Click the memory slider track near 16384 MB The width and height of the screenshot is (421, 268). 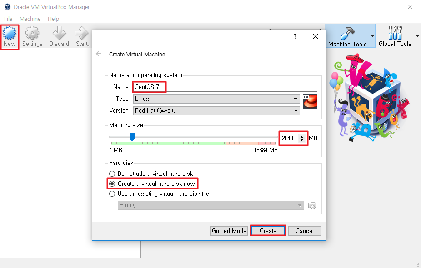[x=276, y=137]
